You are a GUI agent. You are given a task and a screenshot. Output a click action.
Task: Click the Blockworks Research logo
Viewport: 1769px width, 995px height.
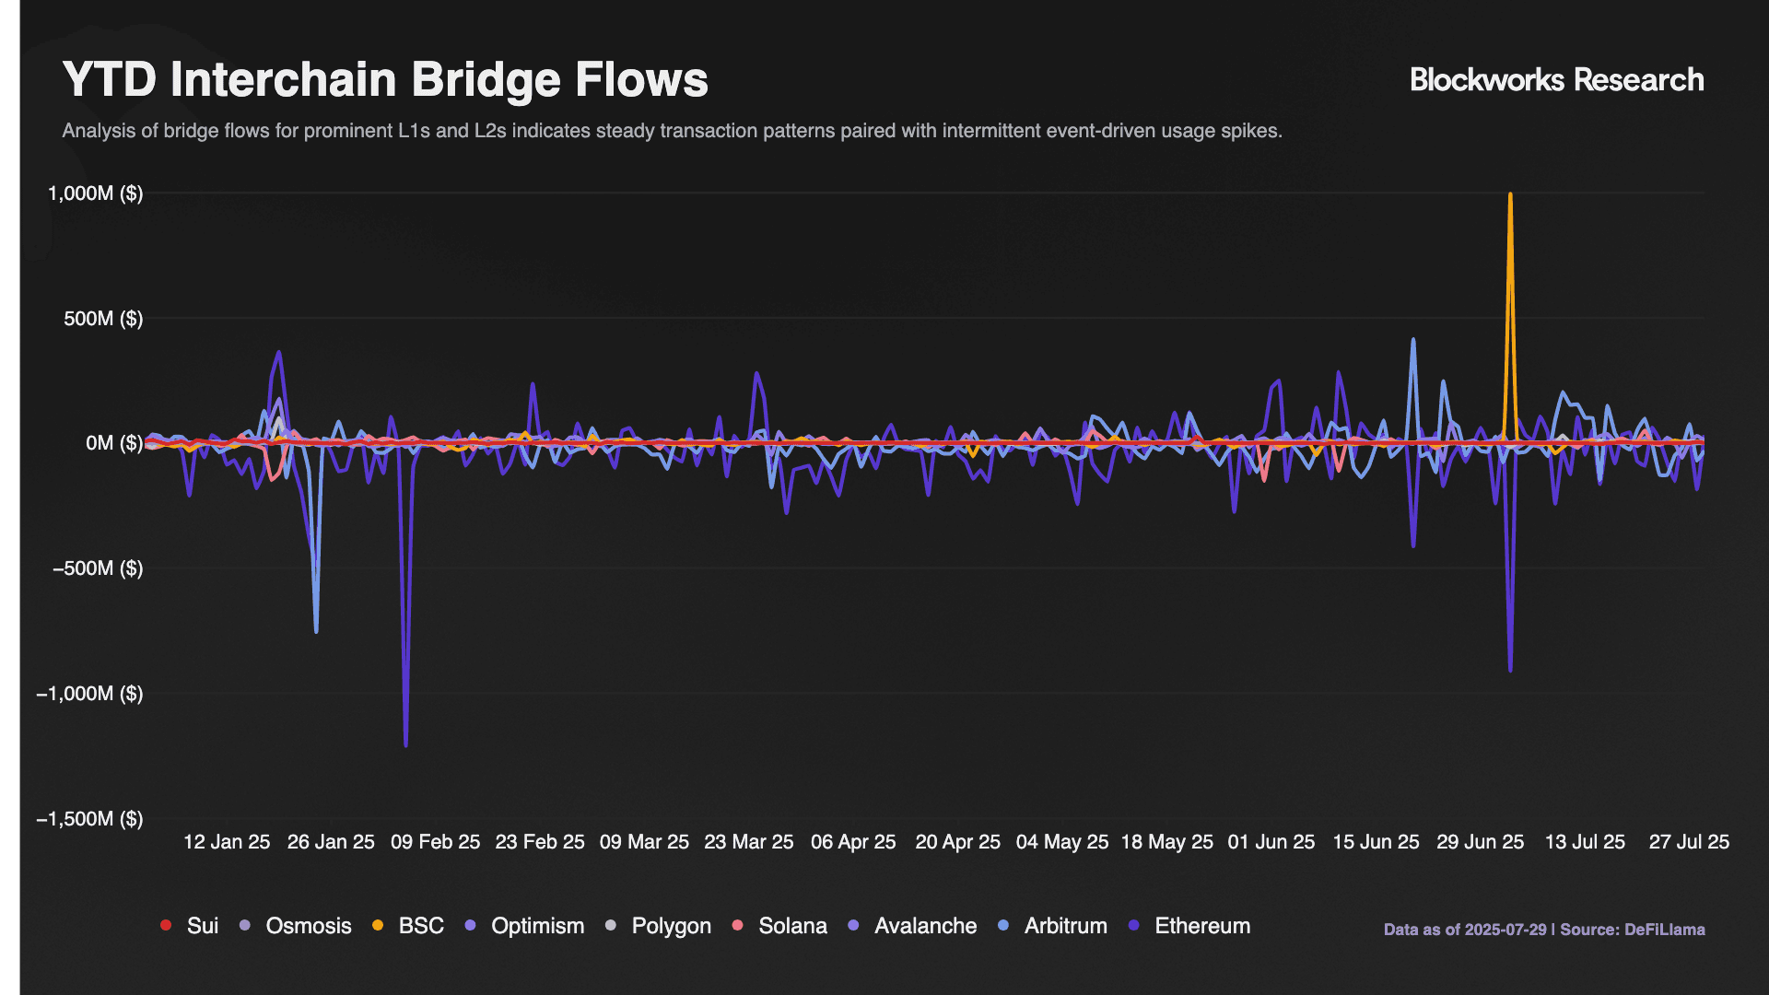(x=1556, y=80)
